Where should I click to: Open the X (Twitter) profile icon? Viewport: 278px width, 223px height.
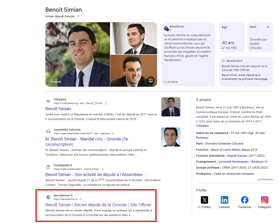click(204, 200)
